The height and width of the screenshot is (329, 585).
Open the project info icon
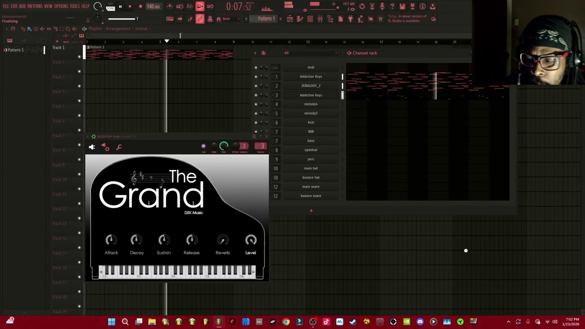click(x=422, y=6)
